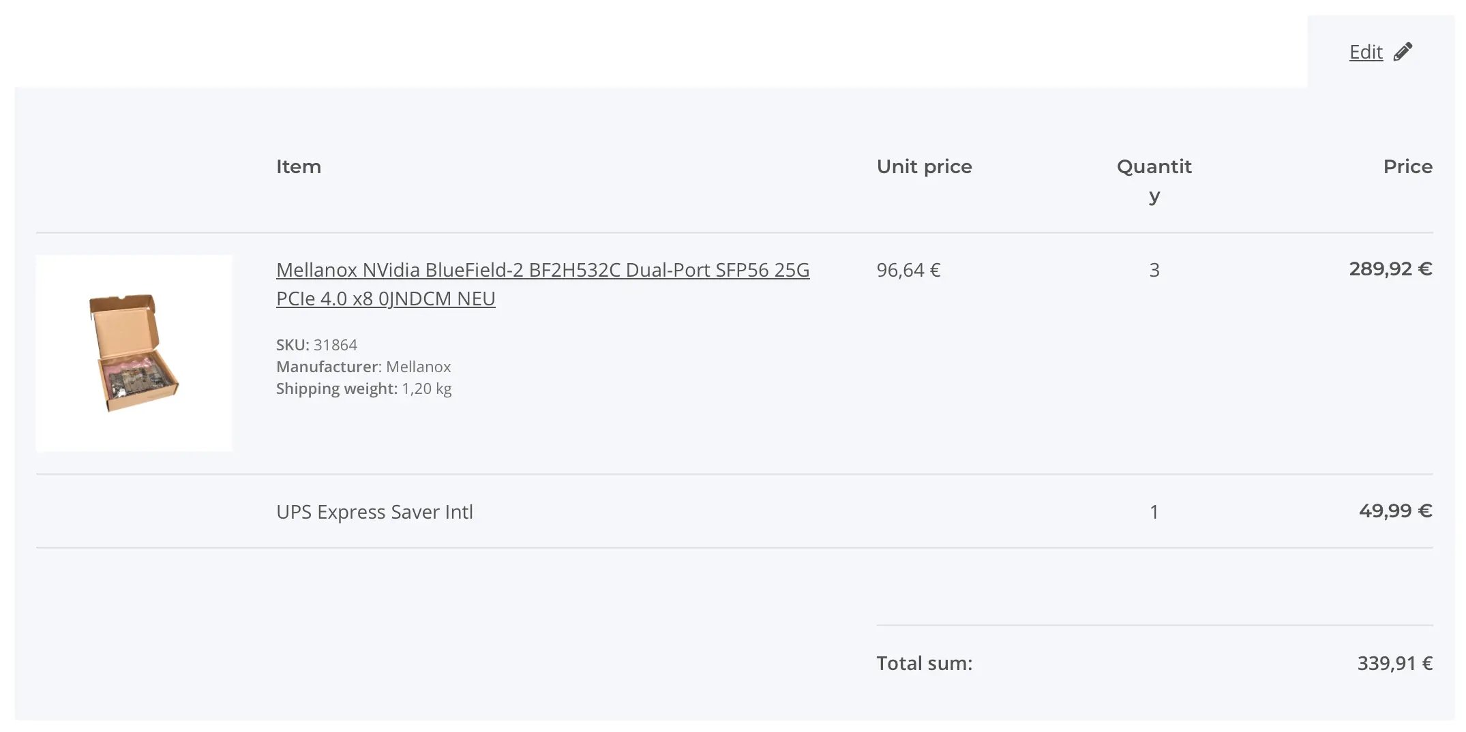Viewport: 1466px width, 732px height.
Task: Click the empty area left of the shipping row
Action: point(136,512)
